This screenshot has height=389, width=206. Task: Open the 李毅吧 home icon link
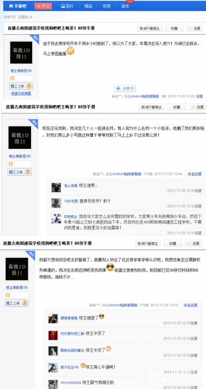(x=17, y=6)
